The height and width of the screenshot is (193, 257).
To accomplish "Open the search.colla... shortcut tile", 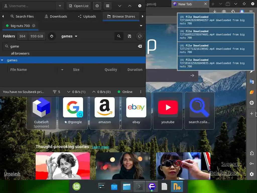I will point(199,111).
